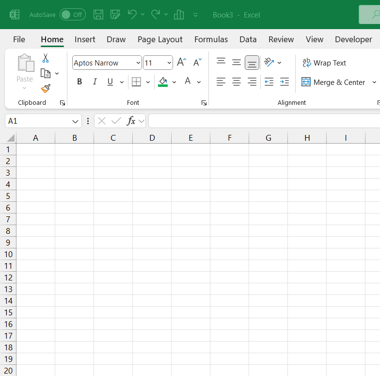Decrease font size
Screen dimensions: 380x376
(x=197, y=62)
